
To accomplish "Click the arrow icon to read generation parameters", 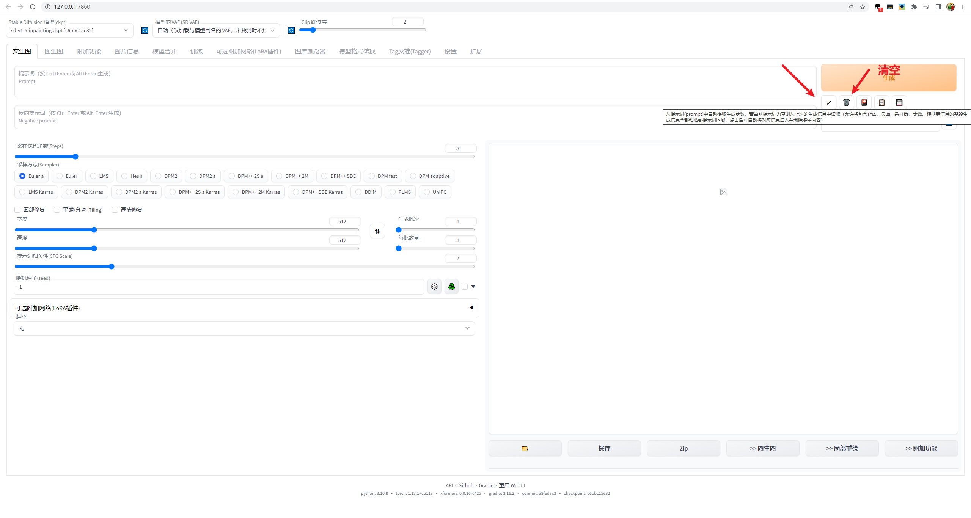I will pyautogui.click(x=829, y=102).
